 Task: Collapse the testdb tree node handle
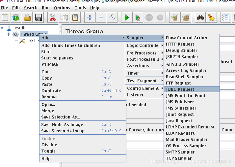tap(2, 28)
